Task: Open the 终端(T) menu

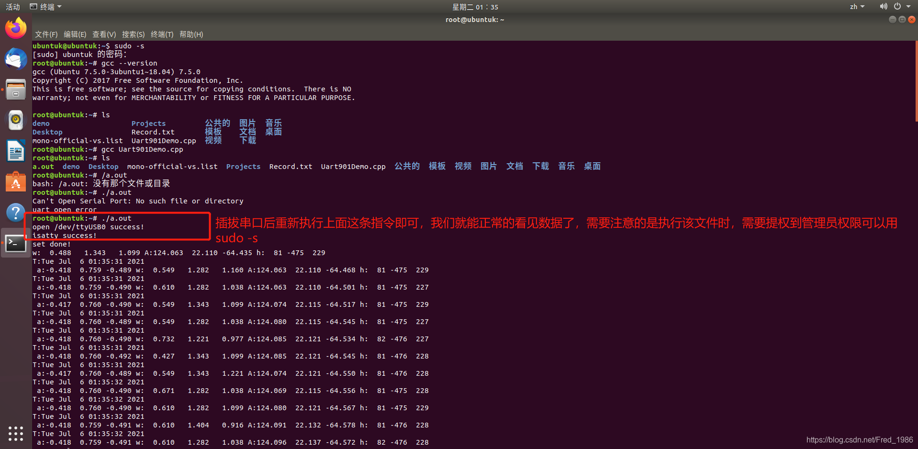Action: point(162,34)
